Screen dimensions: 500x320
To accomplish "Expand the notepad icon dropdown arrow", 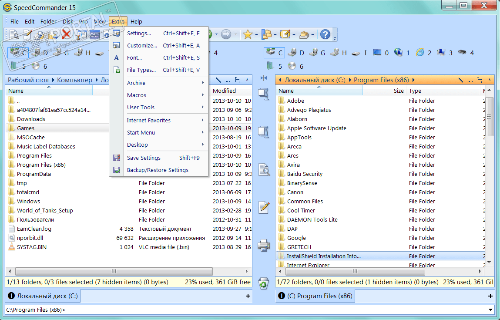I will point(294,34).
